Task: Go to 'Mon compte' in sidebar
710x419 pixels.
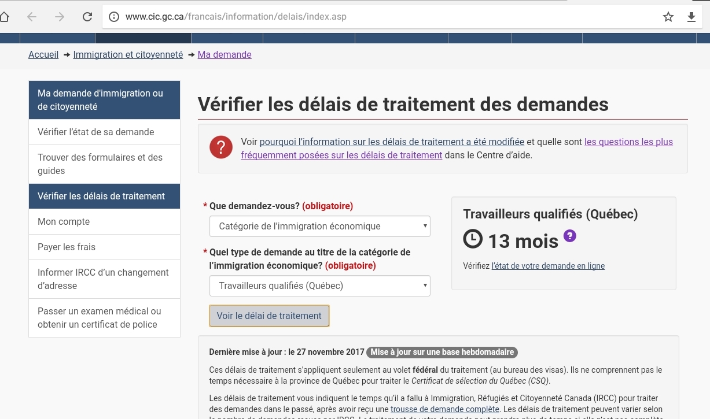Action: click(x=64, y=221)
